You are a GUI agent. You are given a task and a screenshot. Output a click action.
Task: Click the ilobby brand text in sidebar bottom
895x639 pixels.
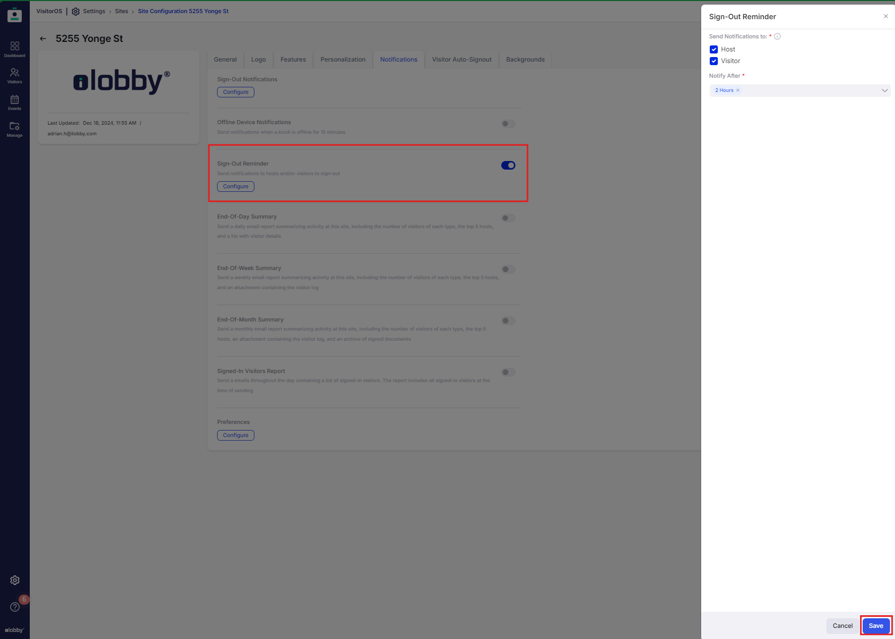tap(14, 630)
